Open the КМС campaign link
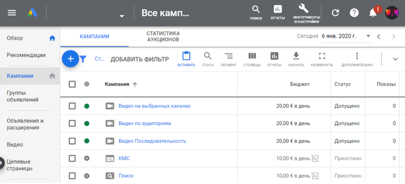405x184 pixels. coord(124,158)
